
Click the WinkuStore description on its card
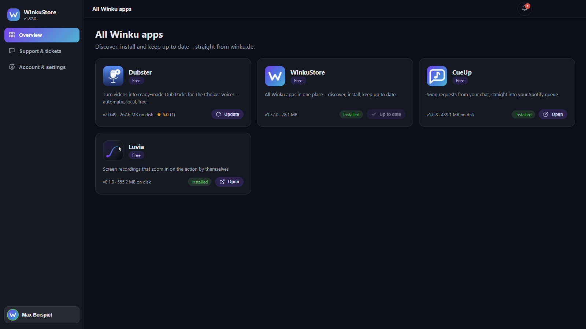tap(331, 95)
